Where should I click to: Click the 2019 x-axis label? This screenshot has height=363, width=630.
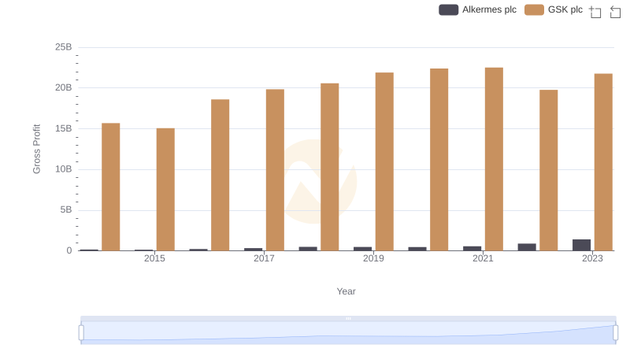point(373,258)
